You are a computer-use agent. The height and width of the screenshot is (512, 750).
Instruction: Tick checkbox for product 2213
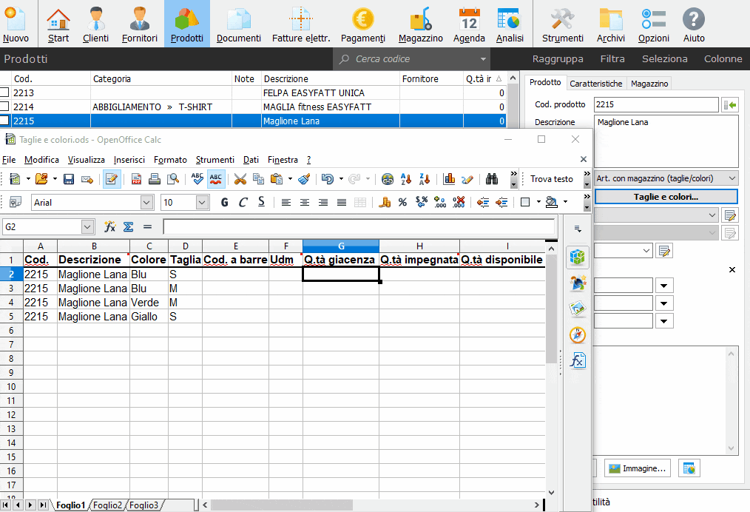4,92
